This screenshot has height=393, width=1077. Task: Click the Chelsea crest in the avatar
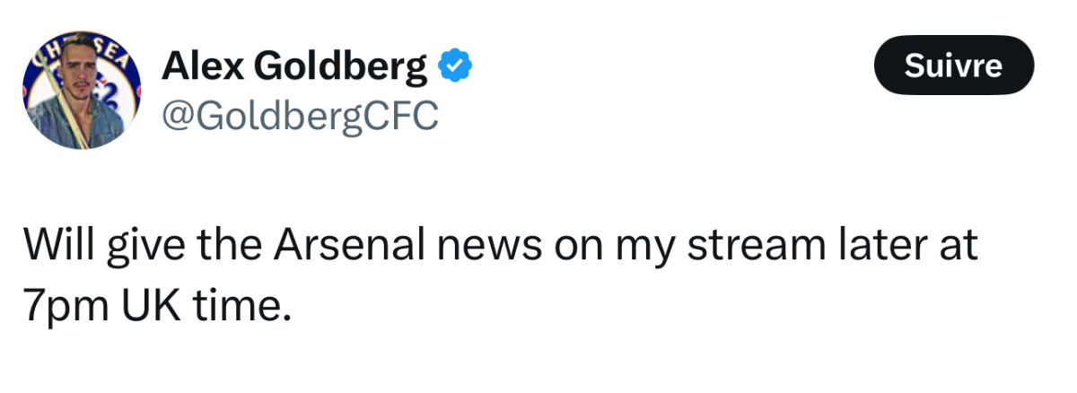coord(84,92)
